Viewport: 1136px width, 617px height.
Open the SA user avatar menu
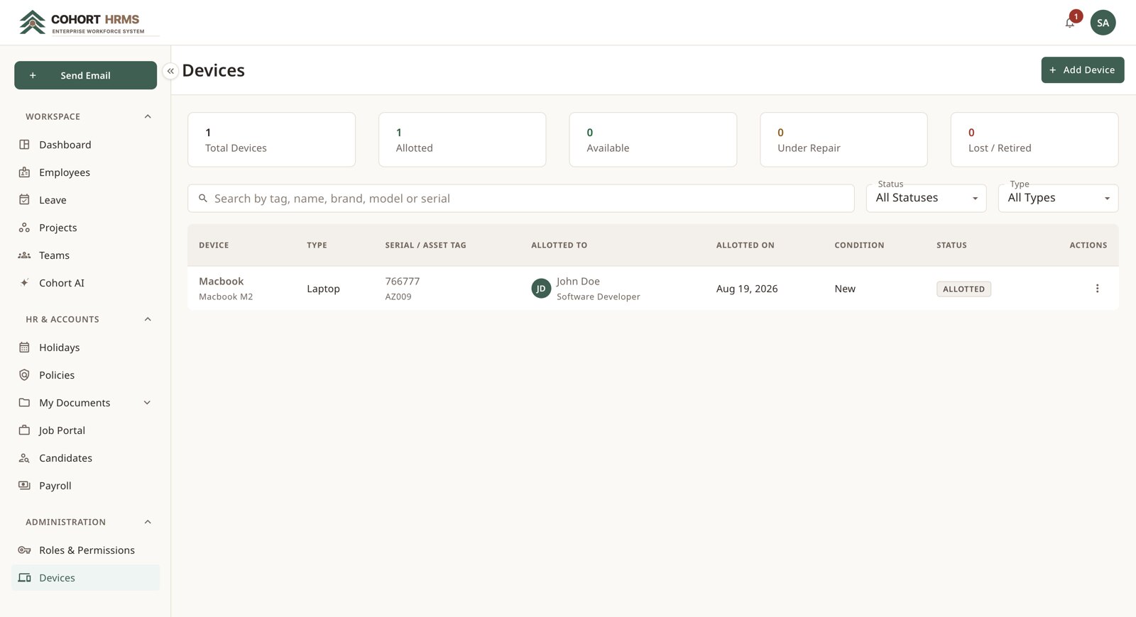point(1103,23)
